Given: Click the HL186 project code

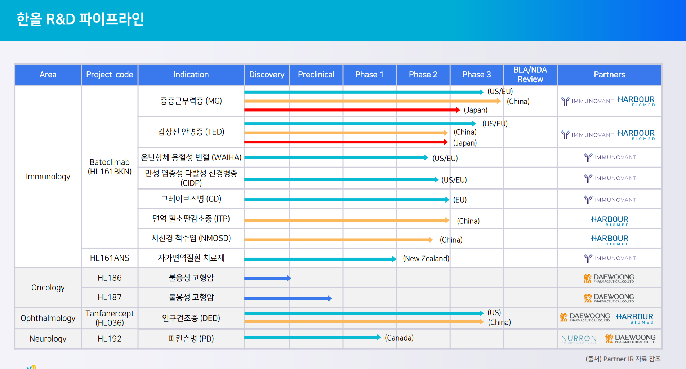Looking at the screenshot, I should pyautogui.click(x=110, y=278).
